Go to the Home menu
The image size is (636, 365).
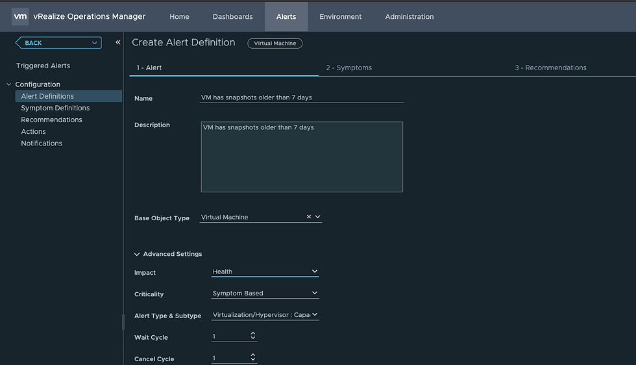click(179, 17)
